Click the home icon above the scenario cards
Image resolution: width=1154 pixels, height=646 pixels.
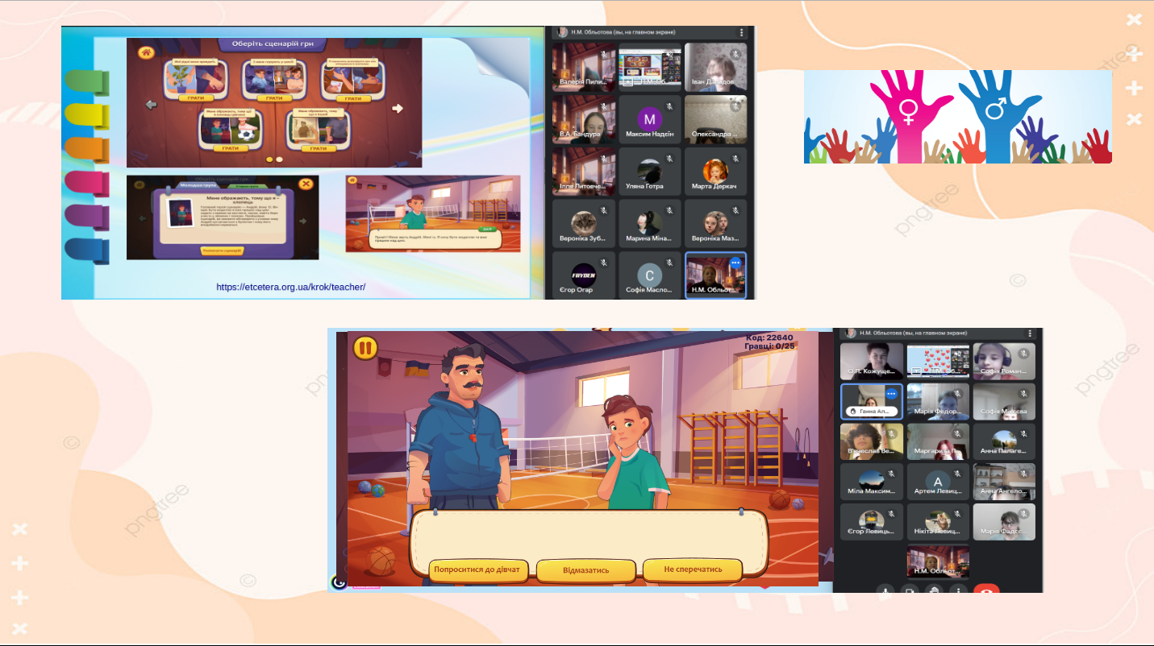point(146,53)
